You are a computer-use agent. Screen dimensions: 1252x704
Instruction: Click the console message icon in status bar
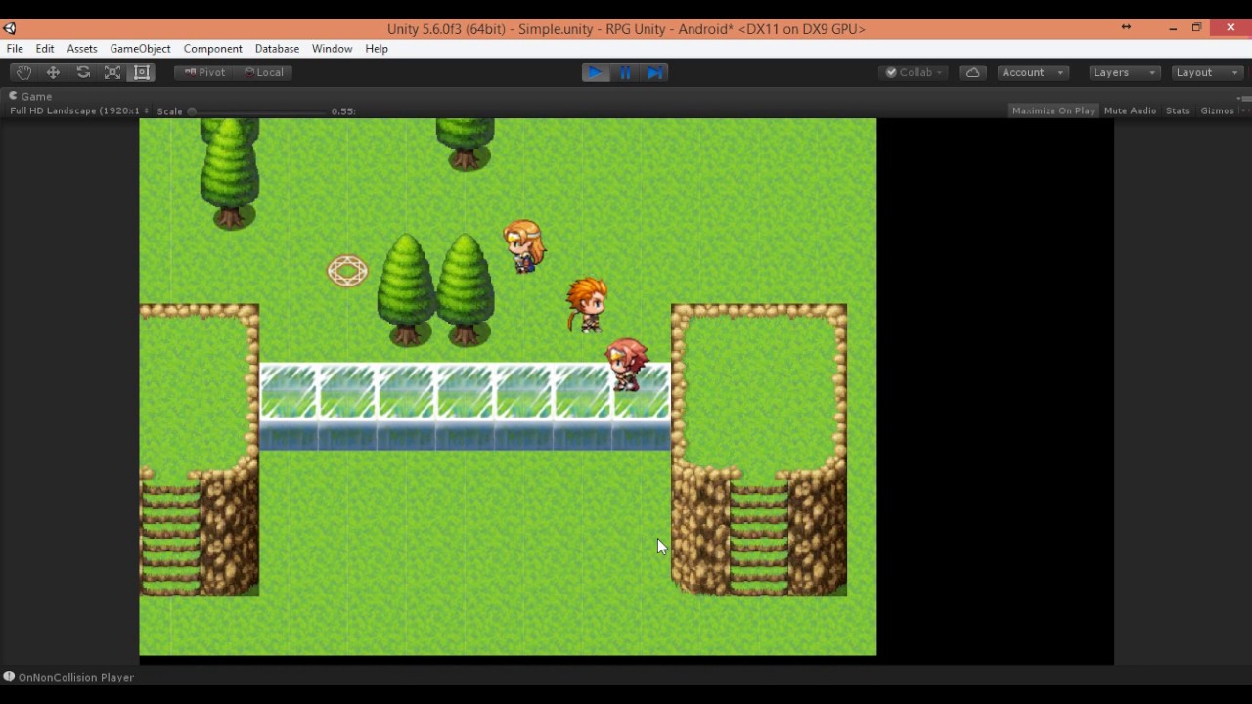pos(9,676)
